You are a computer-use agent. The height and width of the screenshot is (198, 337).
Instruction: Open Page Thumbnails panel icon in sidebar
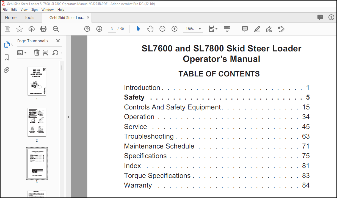click(x=7, y=45)
